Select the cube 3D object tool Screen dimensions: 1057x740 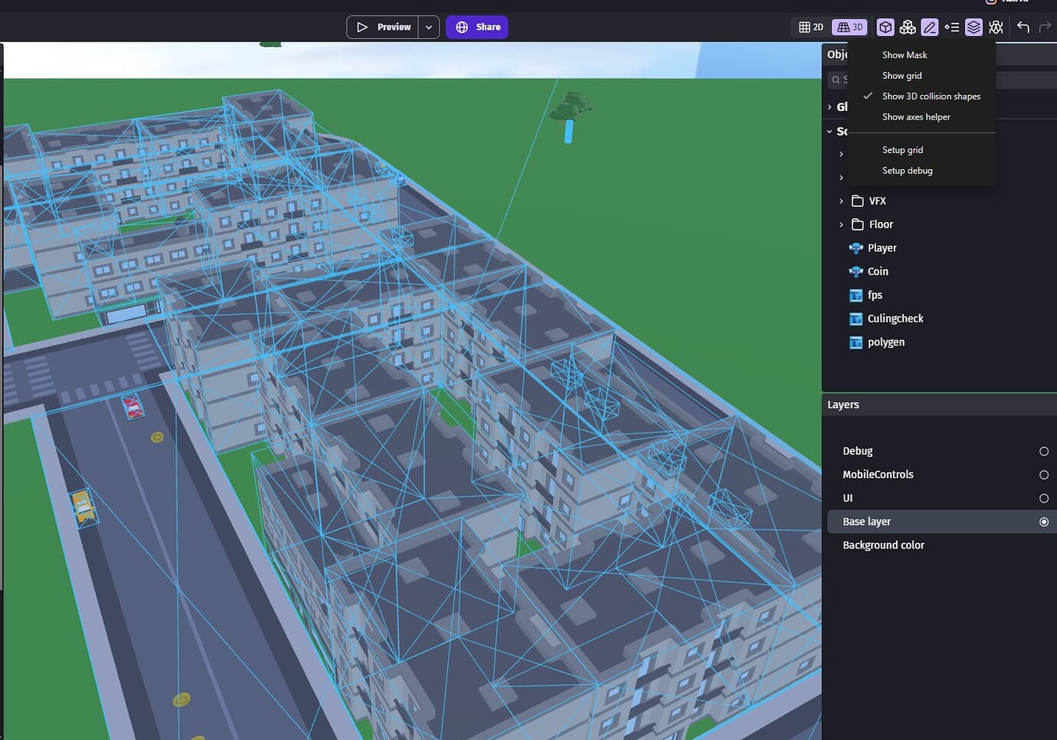(x=885, y=27)
